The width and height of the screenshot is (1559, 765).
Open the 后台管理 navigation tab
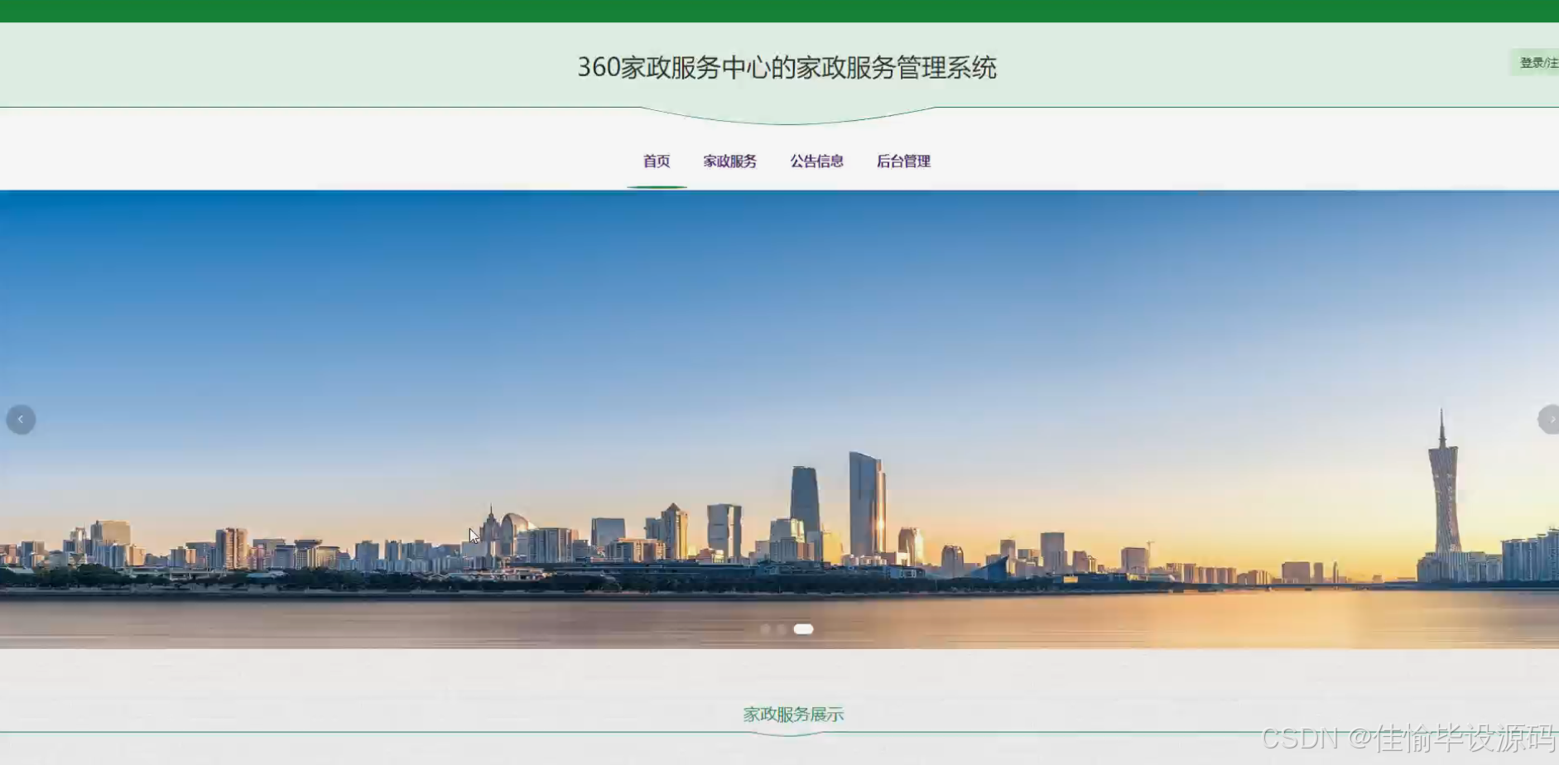(903, 161)
